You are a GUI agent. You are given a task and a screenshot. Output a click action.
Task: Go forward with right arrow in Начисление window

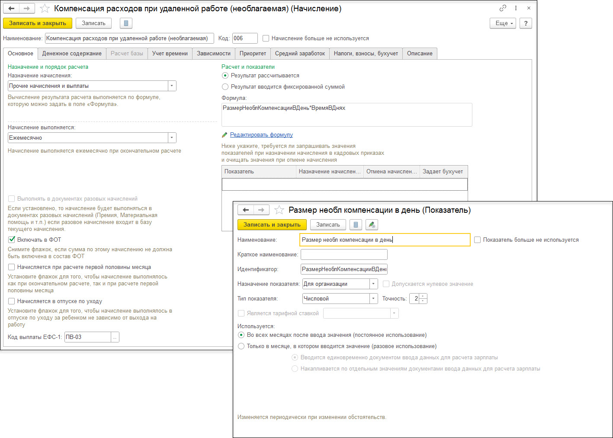click(x=27, y=9)
